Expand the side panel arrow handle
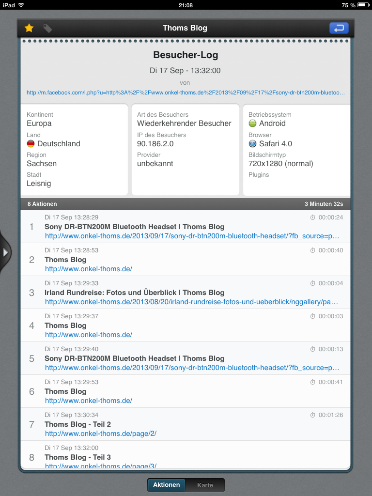 click(5, 252)
